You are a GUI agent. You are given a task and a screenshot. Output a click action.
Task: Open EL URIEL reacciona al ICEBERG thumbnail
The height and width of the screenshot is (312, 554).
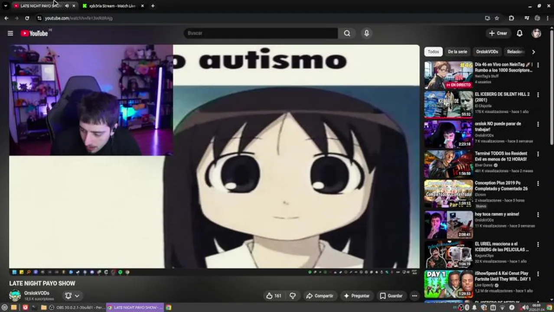click(x=449, y=254)
